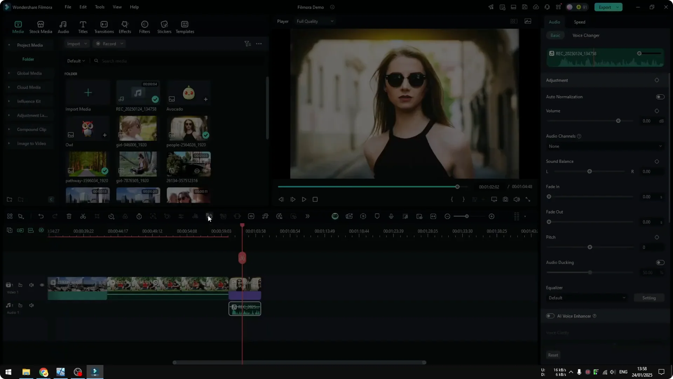Open the Templates tab

[185, 27]
